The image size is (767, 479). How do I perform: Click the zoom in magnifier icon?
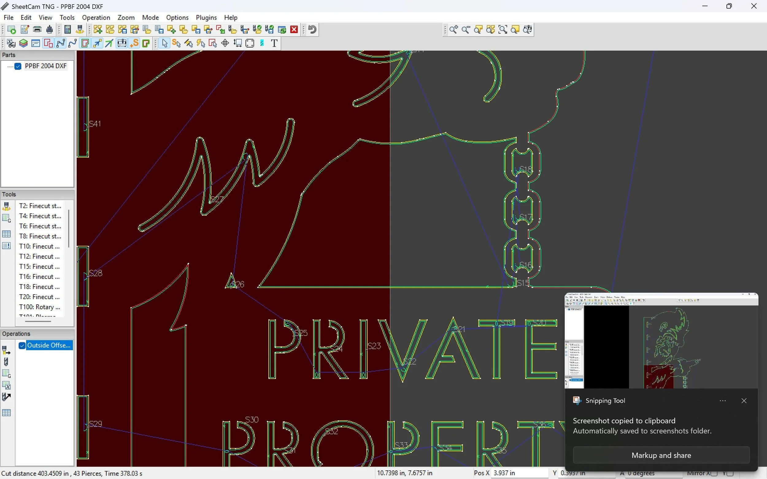[453, 29]
